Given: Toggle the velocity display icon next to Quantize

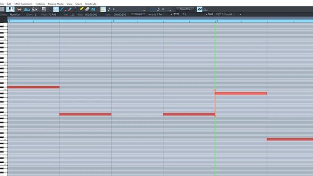Looking at the screenshot, I should [x=200, y=9].
